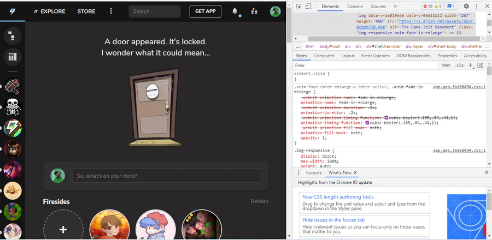Open the notifications bell

pyautogui.click(x=235, y=11)
